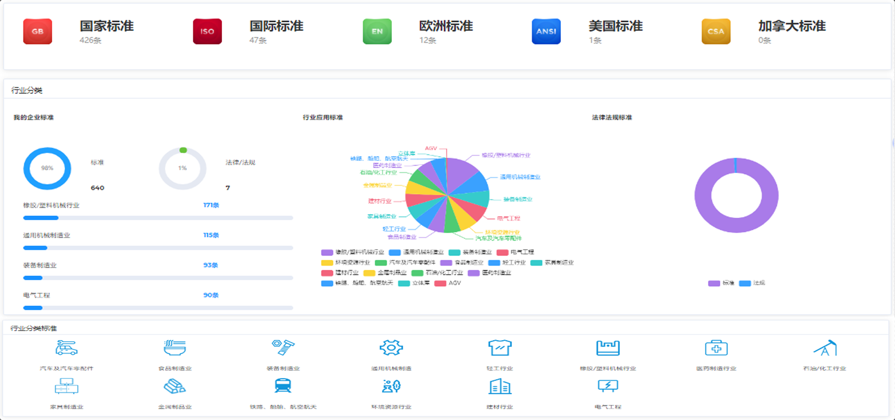Screen dimensions: 895x420
Task: Toggle 橡胶/塑料机械行业 in the pie chart legend
Action: point(353,252)
